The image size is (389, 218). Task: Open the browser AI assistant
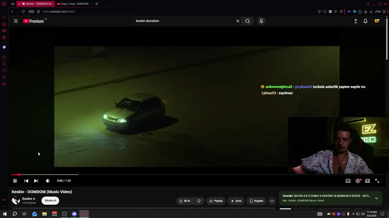tap(378, 12)
